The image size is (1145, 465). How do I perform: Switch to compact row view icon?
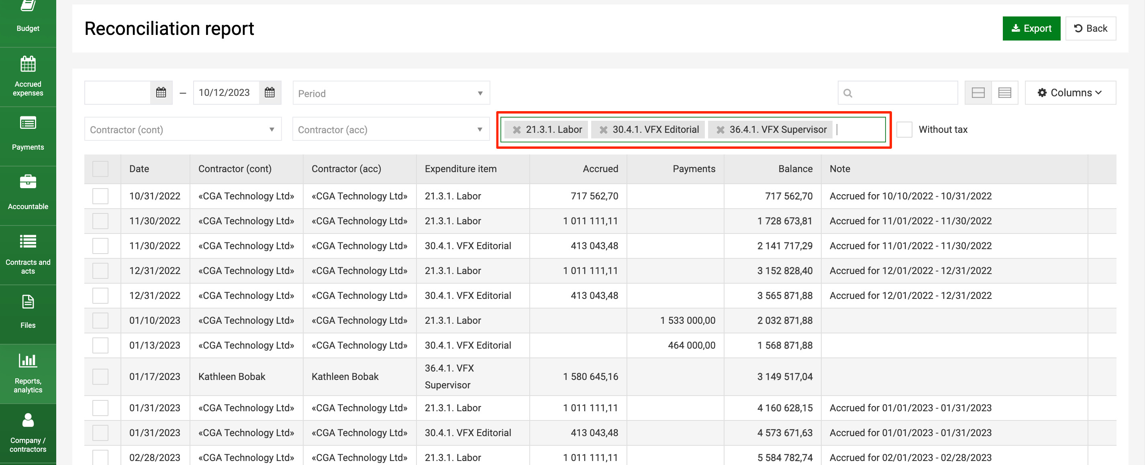[x=1004, y=92]
